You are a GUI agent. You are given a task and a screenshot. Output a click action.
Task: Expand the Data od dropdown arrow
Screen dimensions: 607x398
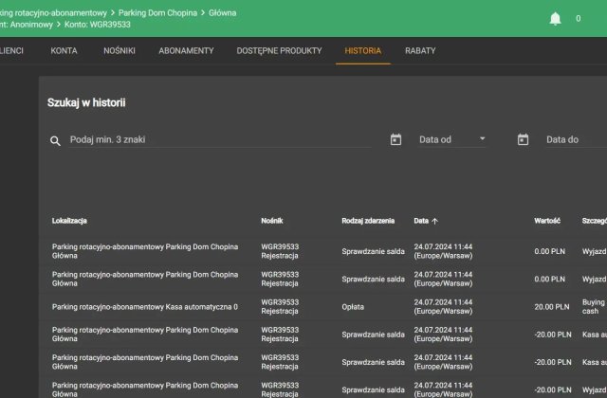pyautogui.click(x=482, y=139)
